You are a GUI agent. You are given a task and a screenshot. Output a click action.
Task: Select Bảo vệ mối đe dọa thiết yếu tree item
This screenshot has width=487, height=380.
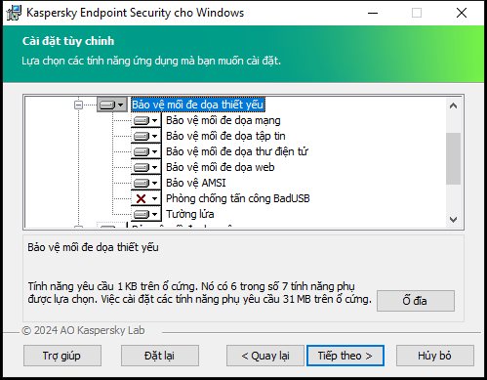point(198,105)
